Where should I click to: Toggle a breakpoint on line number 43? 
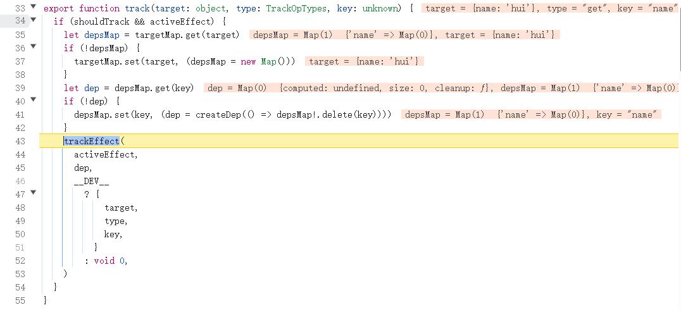[19, 141]
